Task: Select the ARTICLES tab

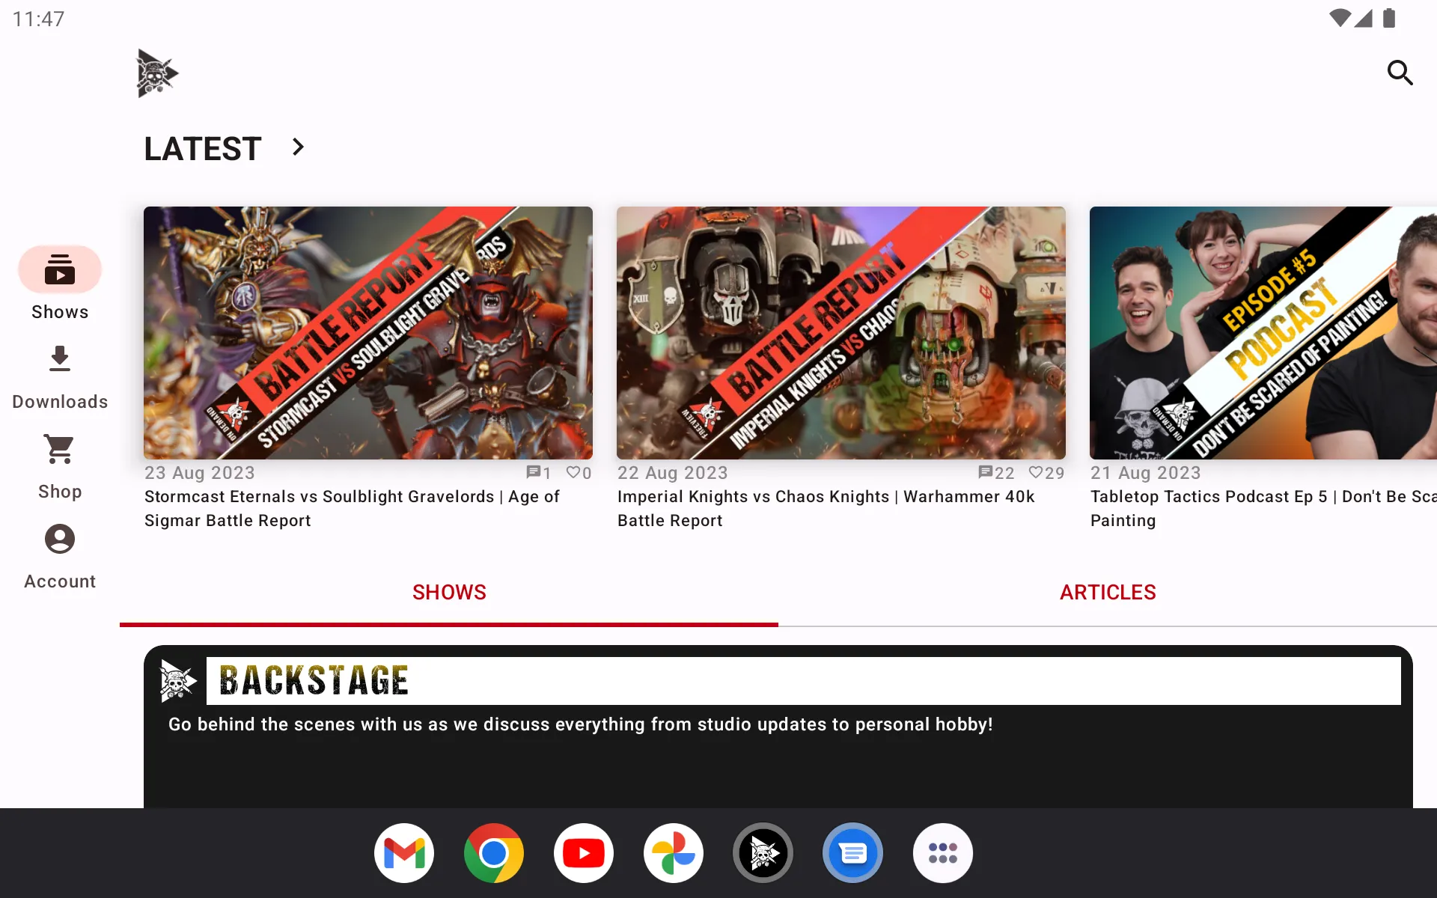Action: click(x=1107, y=592)
